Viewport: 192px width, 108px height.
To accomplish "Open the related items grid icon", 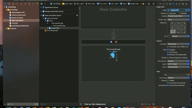I will pos(41,4).
